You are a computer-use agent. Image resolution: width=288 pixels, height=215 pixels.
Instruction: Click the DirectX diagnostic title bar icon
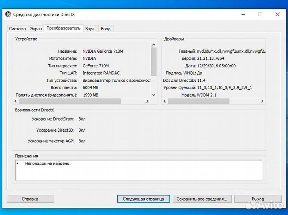pos(8,14)
